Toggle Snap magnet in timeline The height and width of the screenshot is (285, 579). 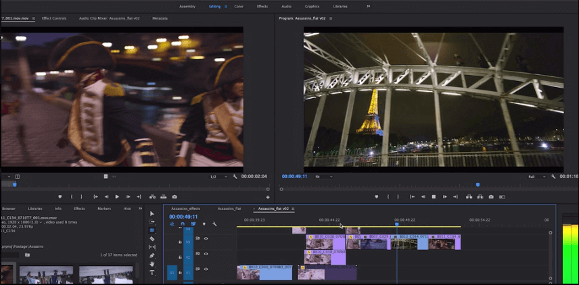(x=183, y=224)
